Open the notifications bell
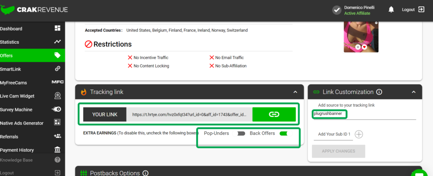Image resolution: width=433 pixels, height=176 pixels. point(391,10)
